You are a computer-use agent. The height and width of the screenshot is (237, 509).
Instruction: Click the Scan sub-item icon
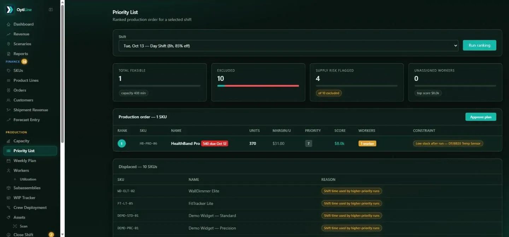click(x=15, y=226)
